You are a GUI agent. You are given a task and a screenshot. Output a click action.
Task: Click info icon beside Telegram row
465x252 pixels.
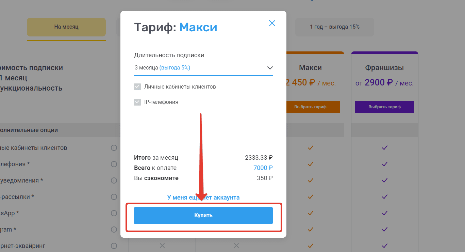coord(114,230)
